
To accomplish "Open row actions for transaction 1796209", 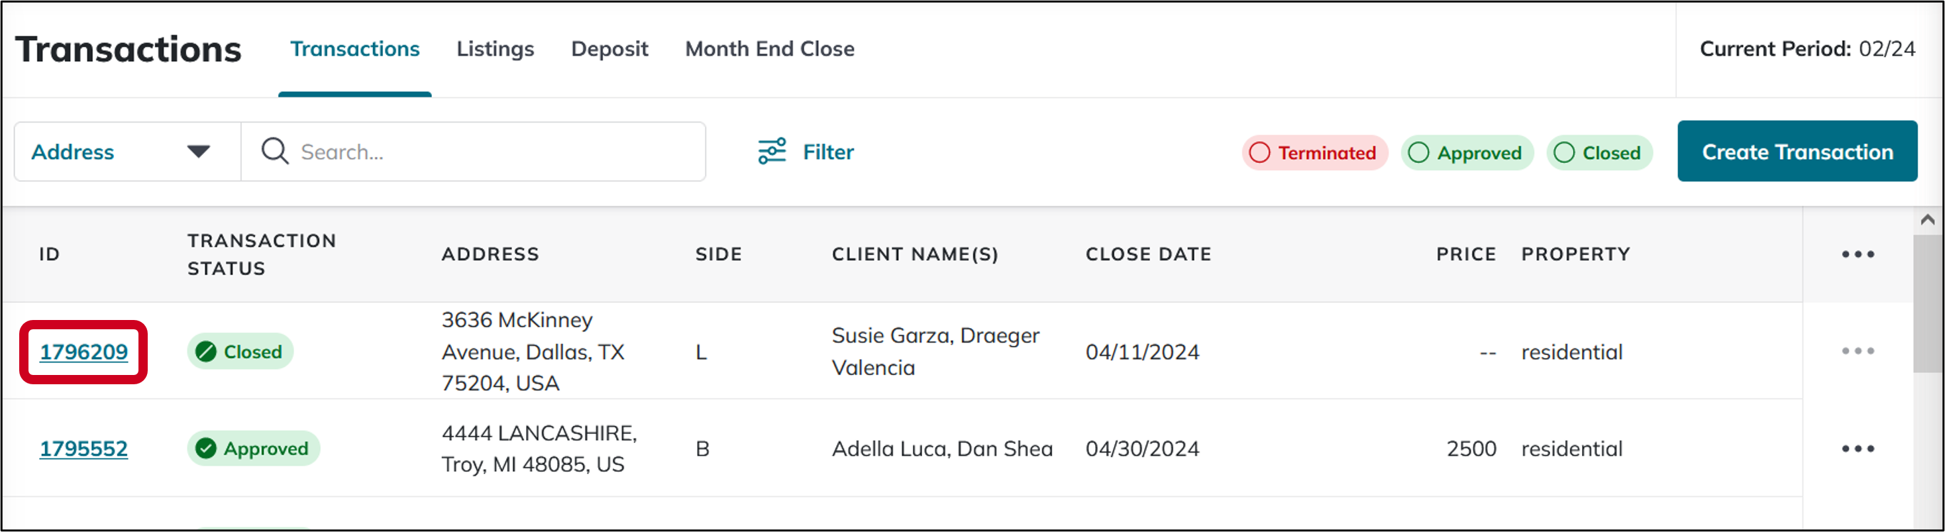I will pos(1858,351).
